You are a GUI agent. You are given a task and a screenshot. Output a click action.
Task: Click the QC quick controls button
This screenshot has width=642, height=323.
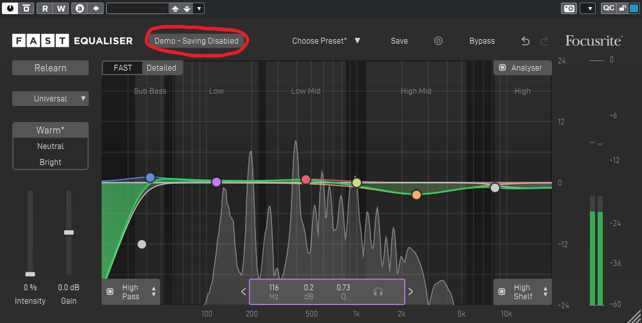[x=609, y=8]
